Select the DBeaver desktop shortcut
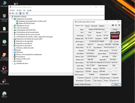This screenshot has width=135, height=103. tap(4, 94)
